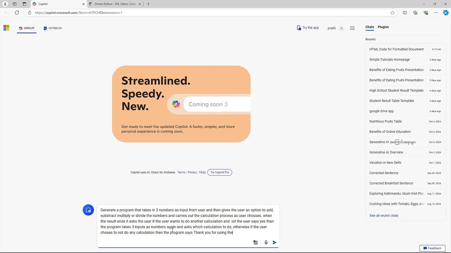Viewport: 451px width, 253px height.
Task: View site information via the lock icon
Action: pyautogui.click(x=30, y=13)
